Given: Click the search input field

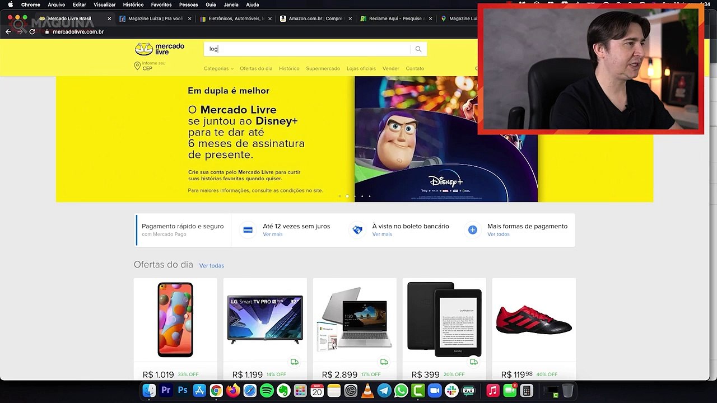Looking at the screenshot, I should (307, 49).
